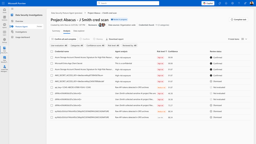Open Learn in the left rail
Screen dimensions: 256x144
click(x=4, y=33)
